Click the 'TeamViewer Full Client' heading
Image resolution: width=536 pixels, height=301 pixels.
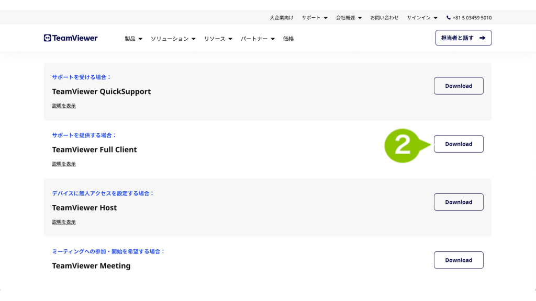[x=94, y=149]
